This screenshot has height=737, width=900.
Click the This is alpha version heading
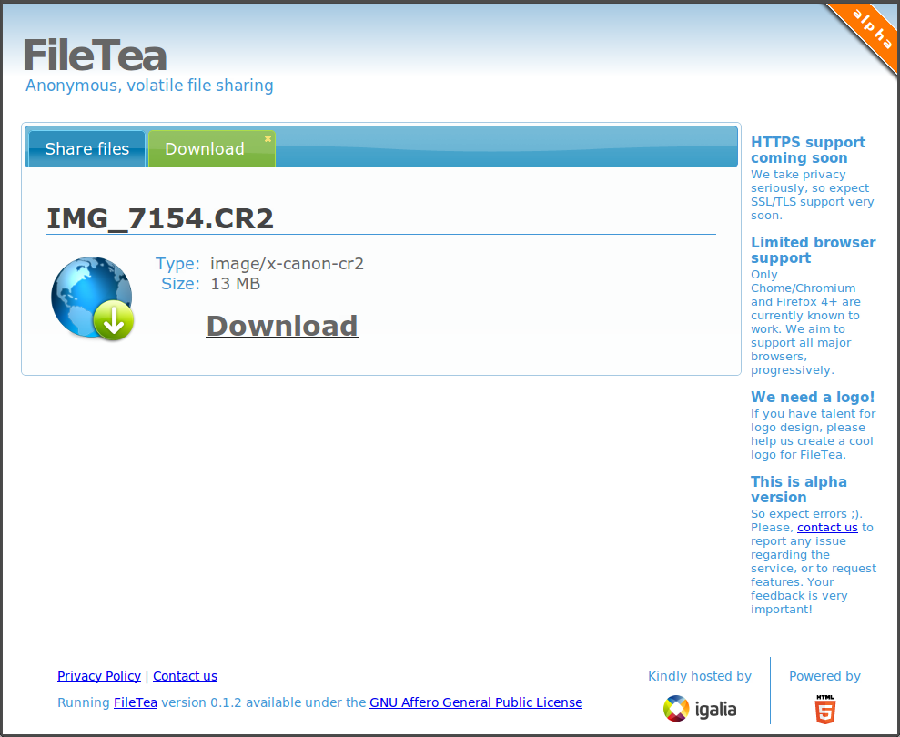pos(798,490)
